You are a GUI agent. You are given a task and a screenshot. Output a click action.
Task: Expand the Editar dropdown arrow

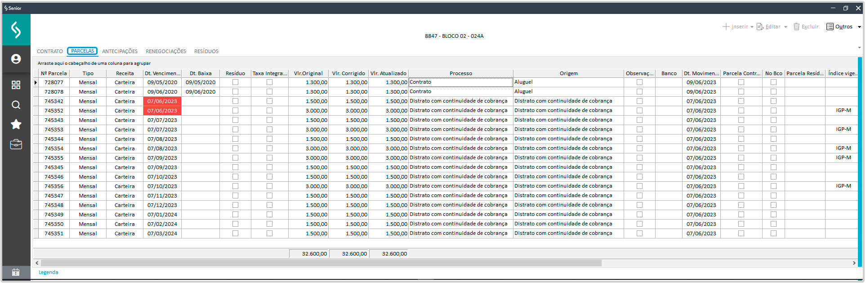pyautogui.click(x=786, y=27)
